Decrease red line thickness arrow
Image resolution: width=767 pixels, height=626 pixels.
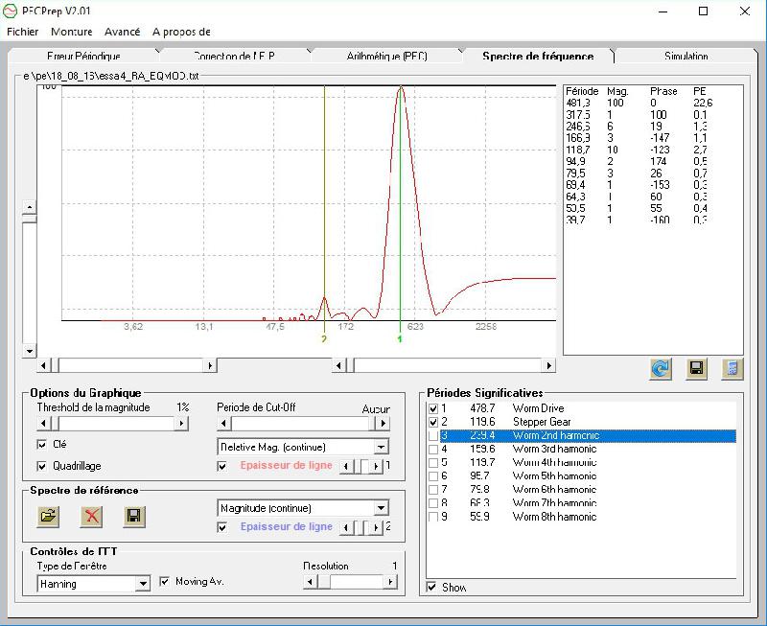[346, 466]
